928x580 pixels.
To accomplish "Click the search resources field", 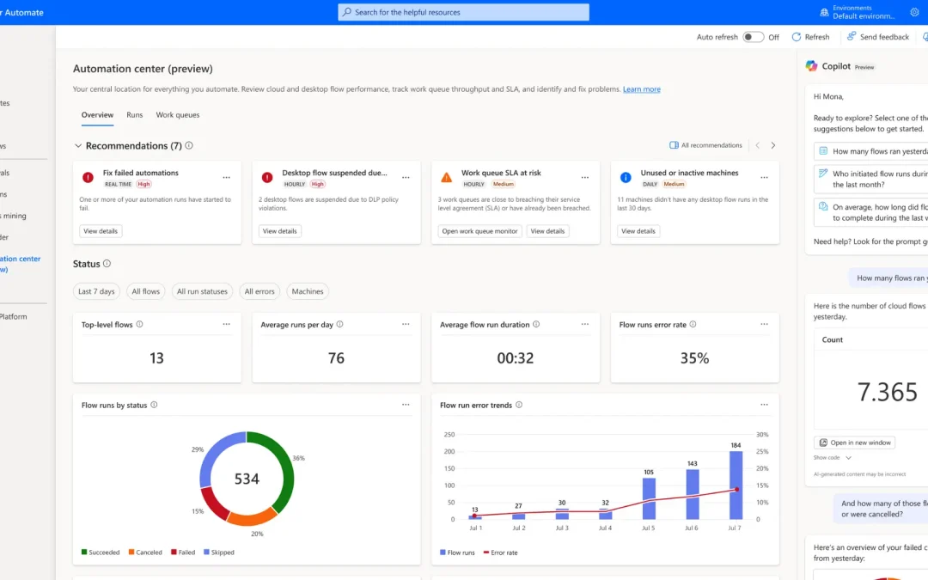I will tap(463, 12).
